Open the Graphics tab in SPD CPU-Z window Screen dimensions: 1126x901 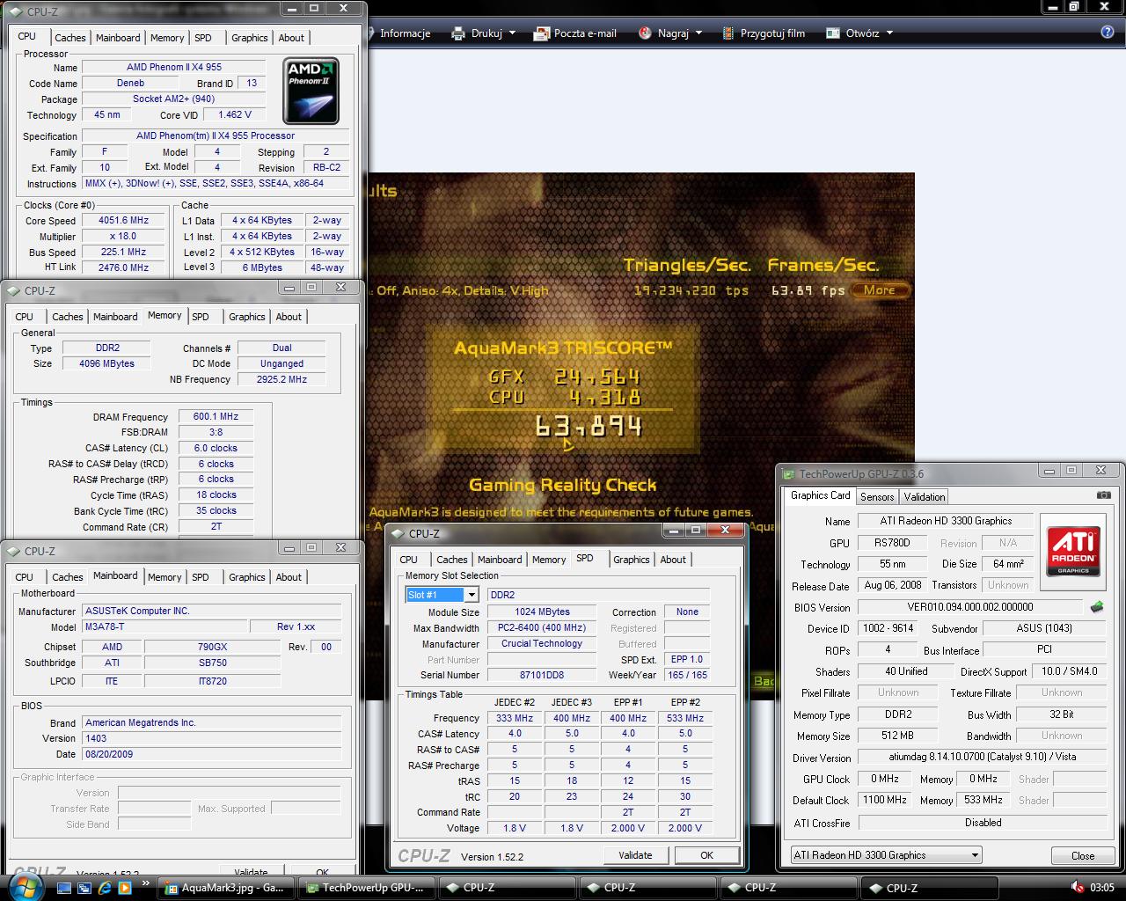tap(632, 560)
